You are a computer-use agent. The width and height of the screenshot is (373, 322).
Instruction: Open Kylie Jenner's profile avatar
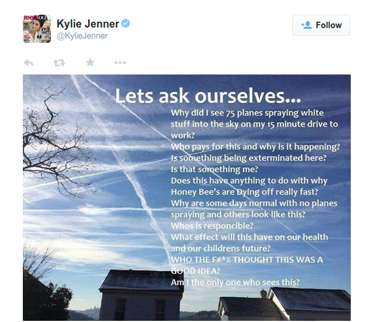tap(37, 29)
